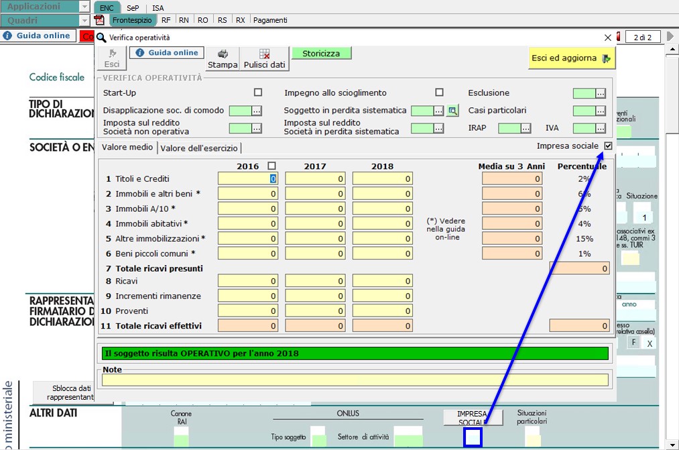Click the Canone RAI field in the background form
The height and width of the screenshot is (450, 679).
click(181, 437)
